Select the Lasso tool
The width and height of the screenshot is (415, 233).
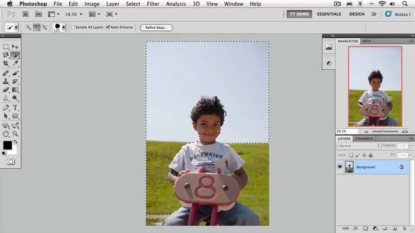[x=6, y=55]
